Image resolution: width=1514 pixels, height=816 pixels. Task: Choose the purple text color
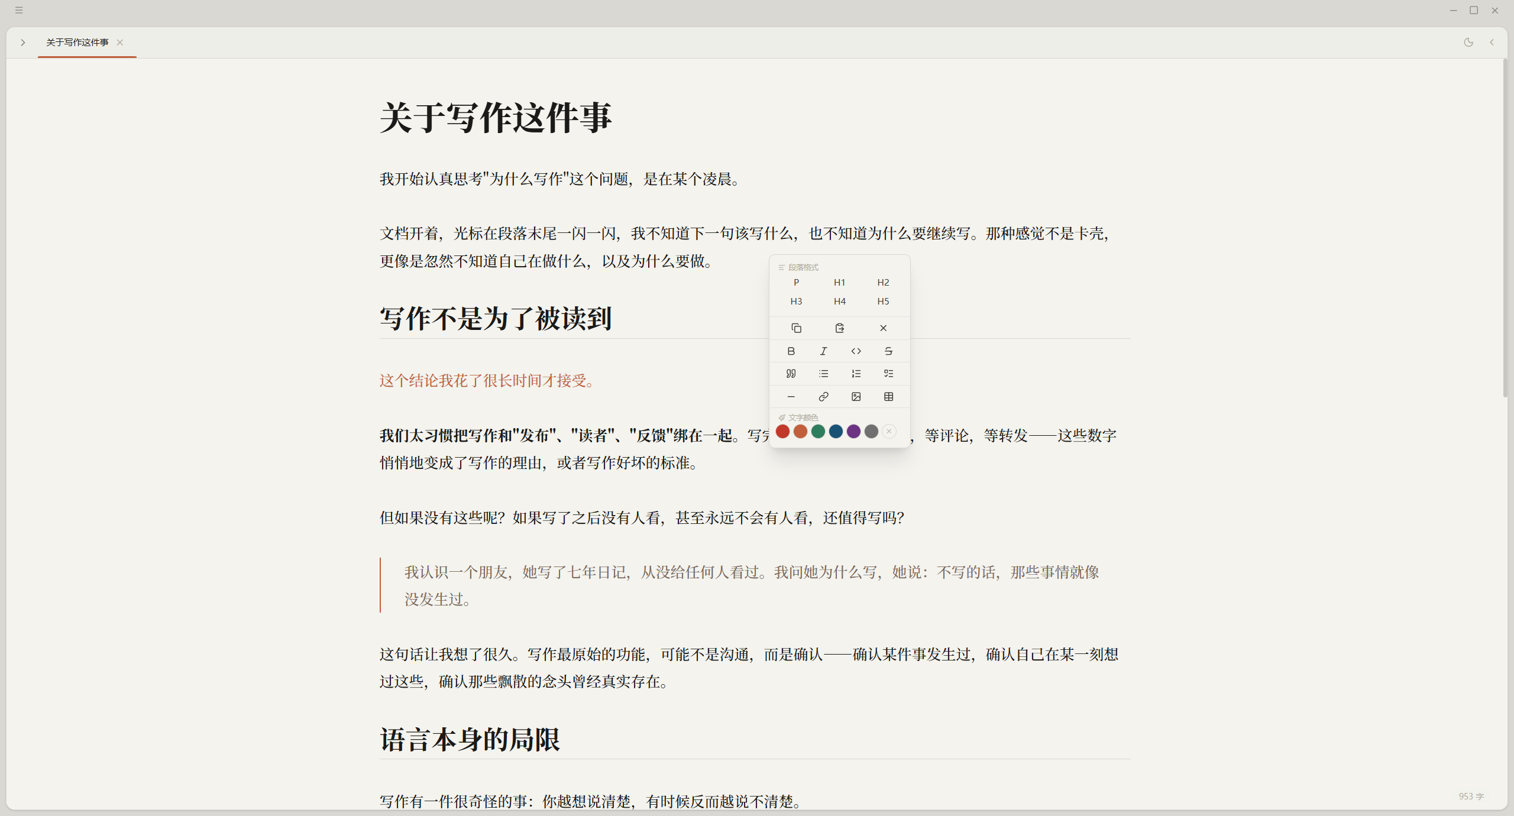[x=853, y=432]
